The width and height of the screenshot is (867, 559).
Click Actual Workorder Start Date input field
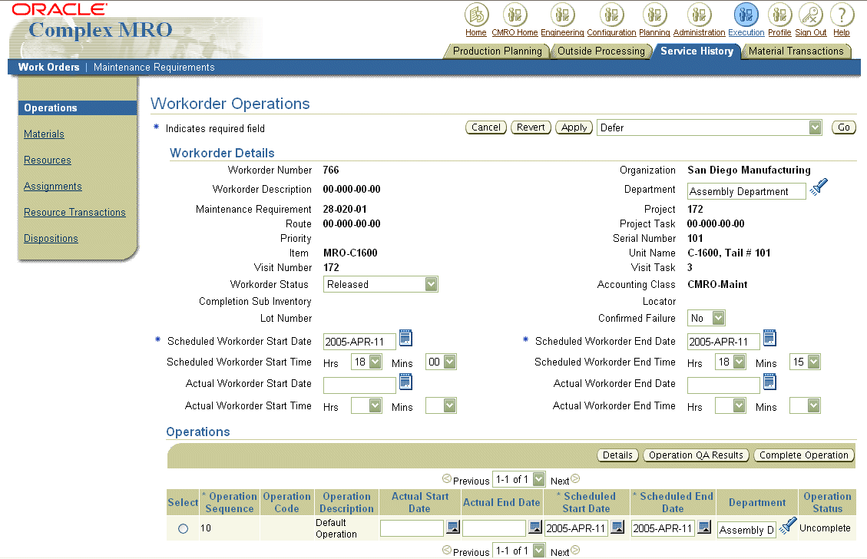359,385
